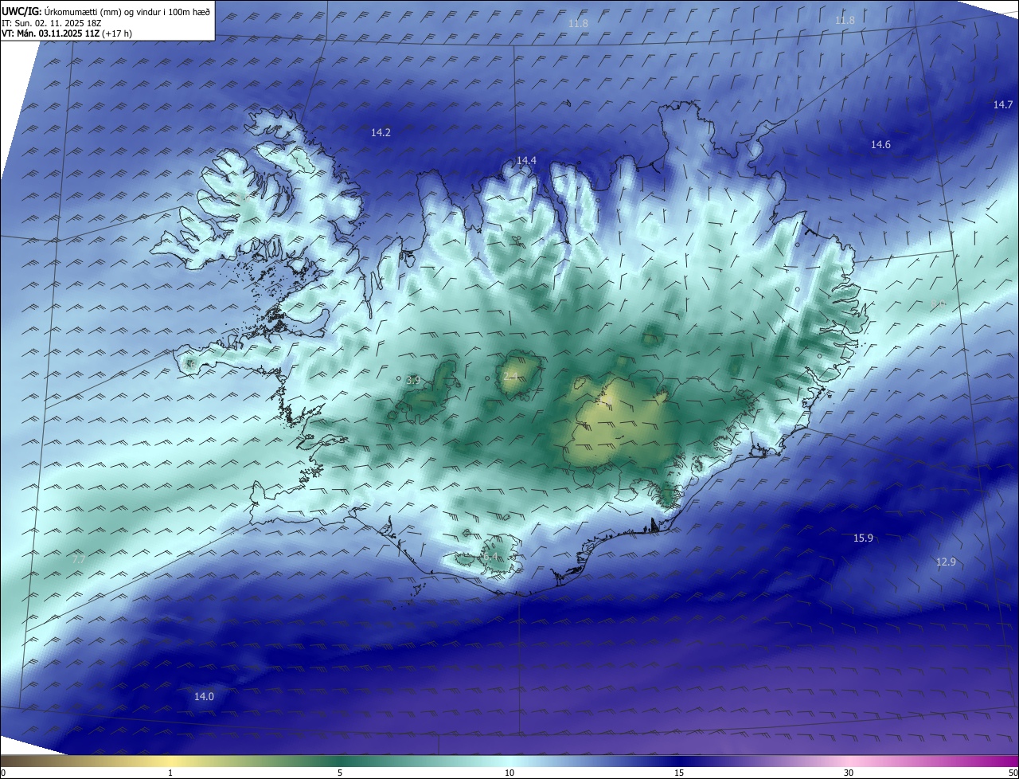1019x779 pixels.
Task: Click the 14.7 value label on the map
Action: [x=1003, y=104]
